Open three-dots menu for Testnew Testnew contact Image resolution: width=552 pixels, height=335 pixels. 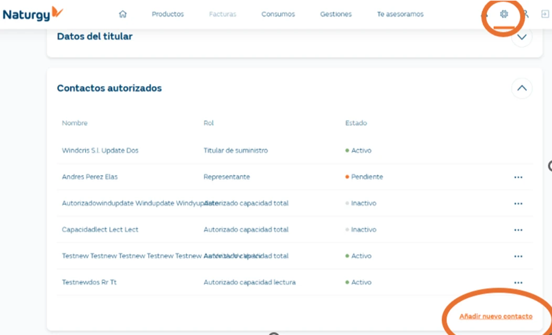coord(518,256)
